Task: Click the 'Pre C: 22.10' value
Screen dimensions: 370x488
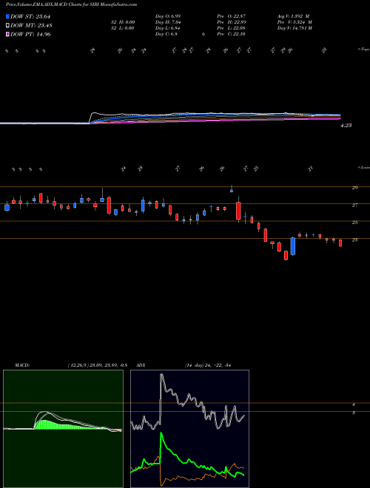Action: click(x=232, y=34)
